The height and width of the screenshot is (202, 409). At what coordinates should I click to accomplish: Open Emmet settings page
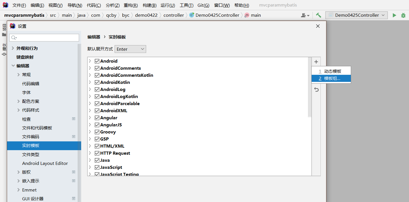[30, 190]
